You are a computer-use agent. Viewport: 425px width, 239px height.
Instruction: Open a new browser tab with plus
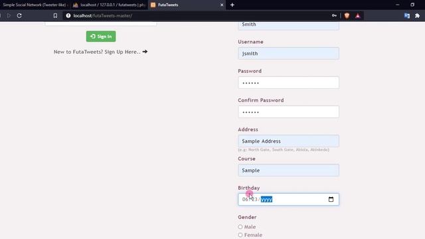[x=232, y=5]
